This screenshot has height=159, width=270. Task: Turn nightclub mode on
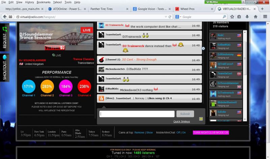pos(211,132)
